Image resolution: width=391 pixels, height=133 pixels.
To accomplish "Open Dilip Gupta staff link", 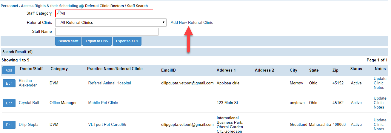I will point(29,124).
